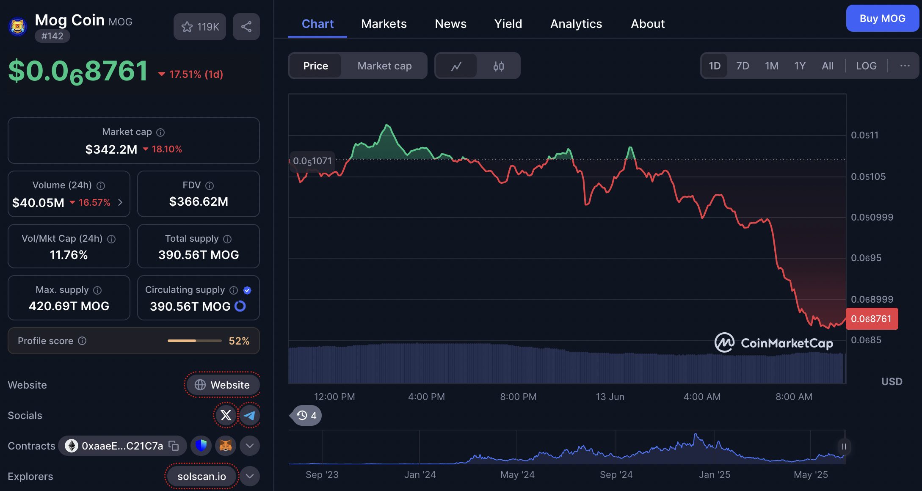Set chart range to 7D
Viewport: 922px width, 491px height.
click(743, 66)
